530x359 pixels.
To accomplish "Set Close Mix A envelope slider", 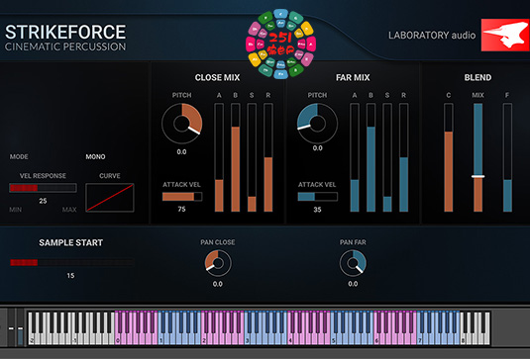I will tap(219, 157).
